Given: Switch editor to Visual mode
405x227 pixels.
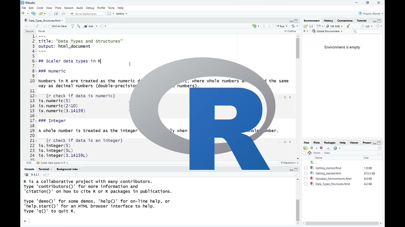Looking at the screenshot, I should click(x=41, y=31).
